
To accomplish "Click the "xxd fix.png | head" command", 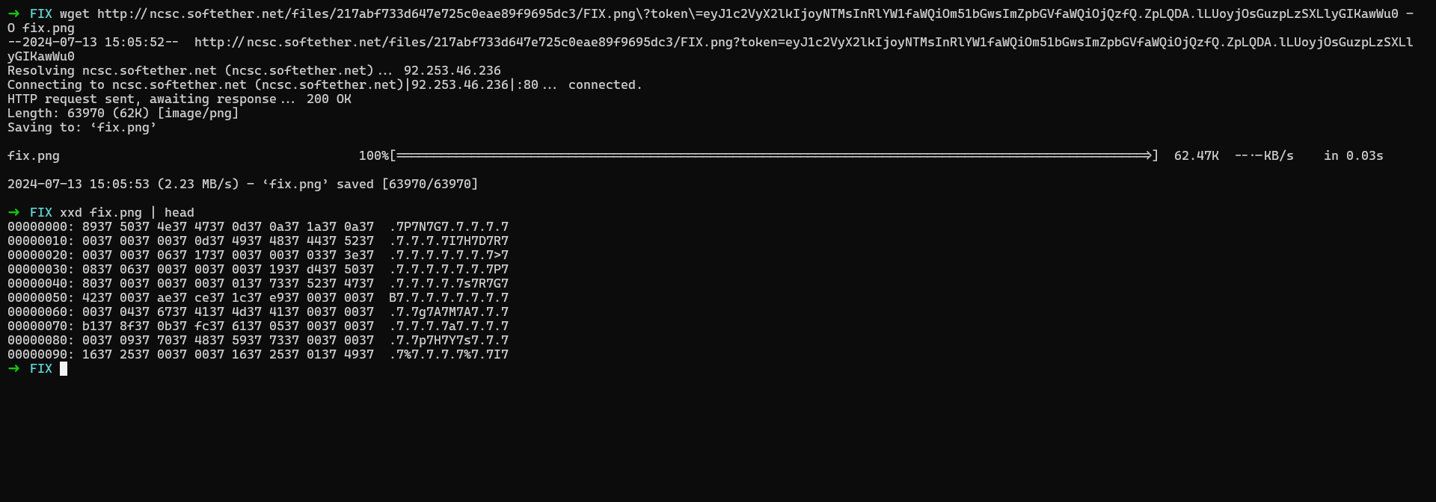I will coord(126,212).
